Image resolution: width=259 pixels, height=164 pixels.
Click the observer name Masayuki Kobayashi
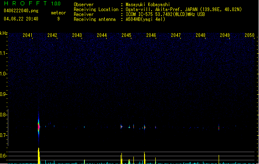148,5
